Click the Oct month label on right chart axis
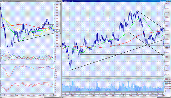The image size is (171, 98). tap(100, 95)
